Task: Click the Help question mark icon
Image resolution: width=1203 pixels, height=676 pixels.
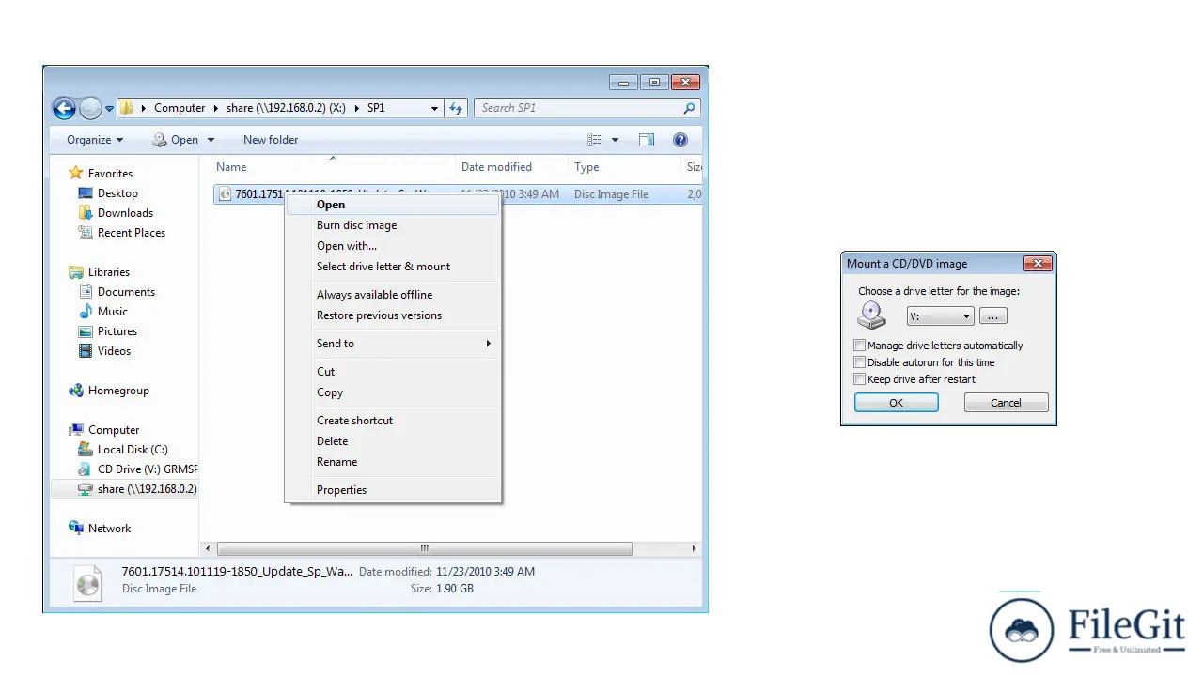Action: point(680,140)
